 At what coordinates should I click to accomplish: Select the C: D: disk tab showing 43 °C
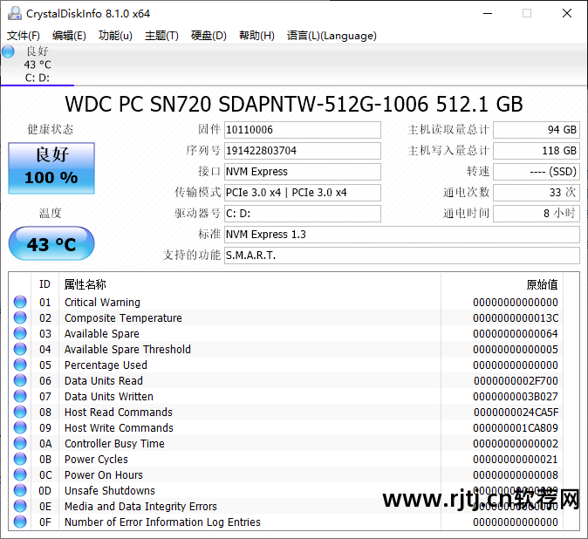(38, 65)
